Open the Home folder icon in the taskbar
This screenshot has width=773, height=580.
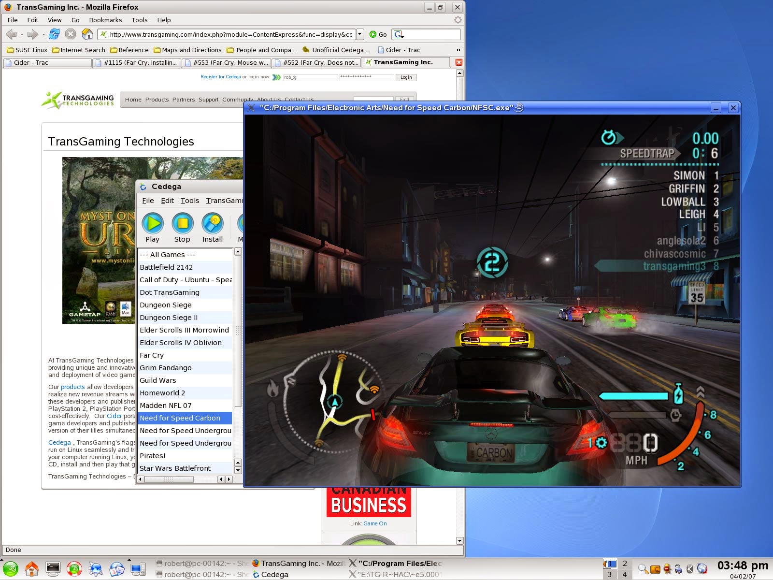tap(32, 569)
